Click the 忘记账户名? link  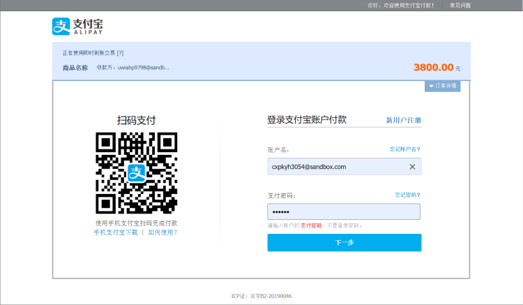pyautogui.click(x=405, y=149)
